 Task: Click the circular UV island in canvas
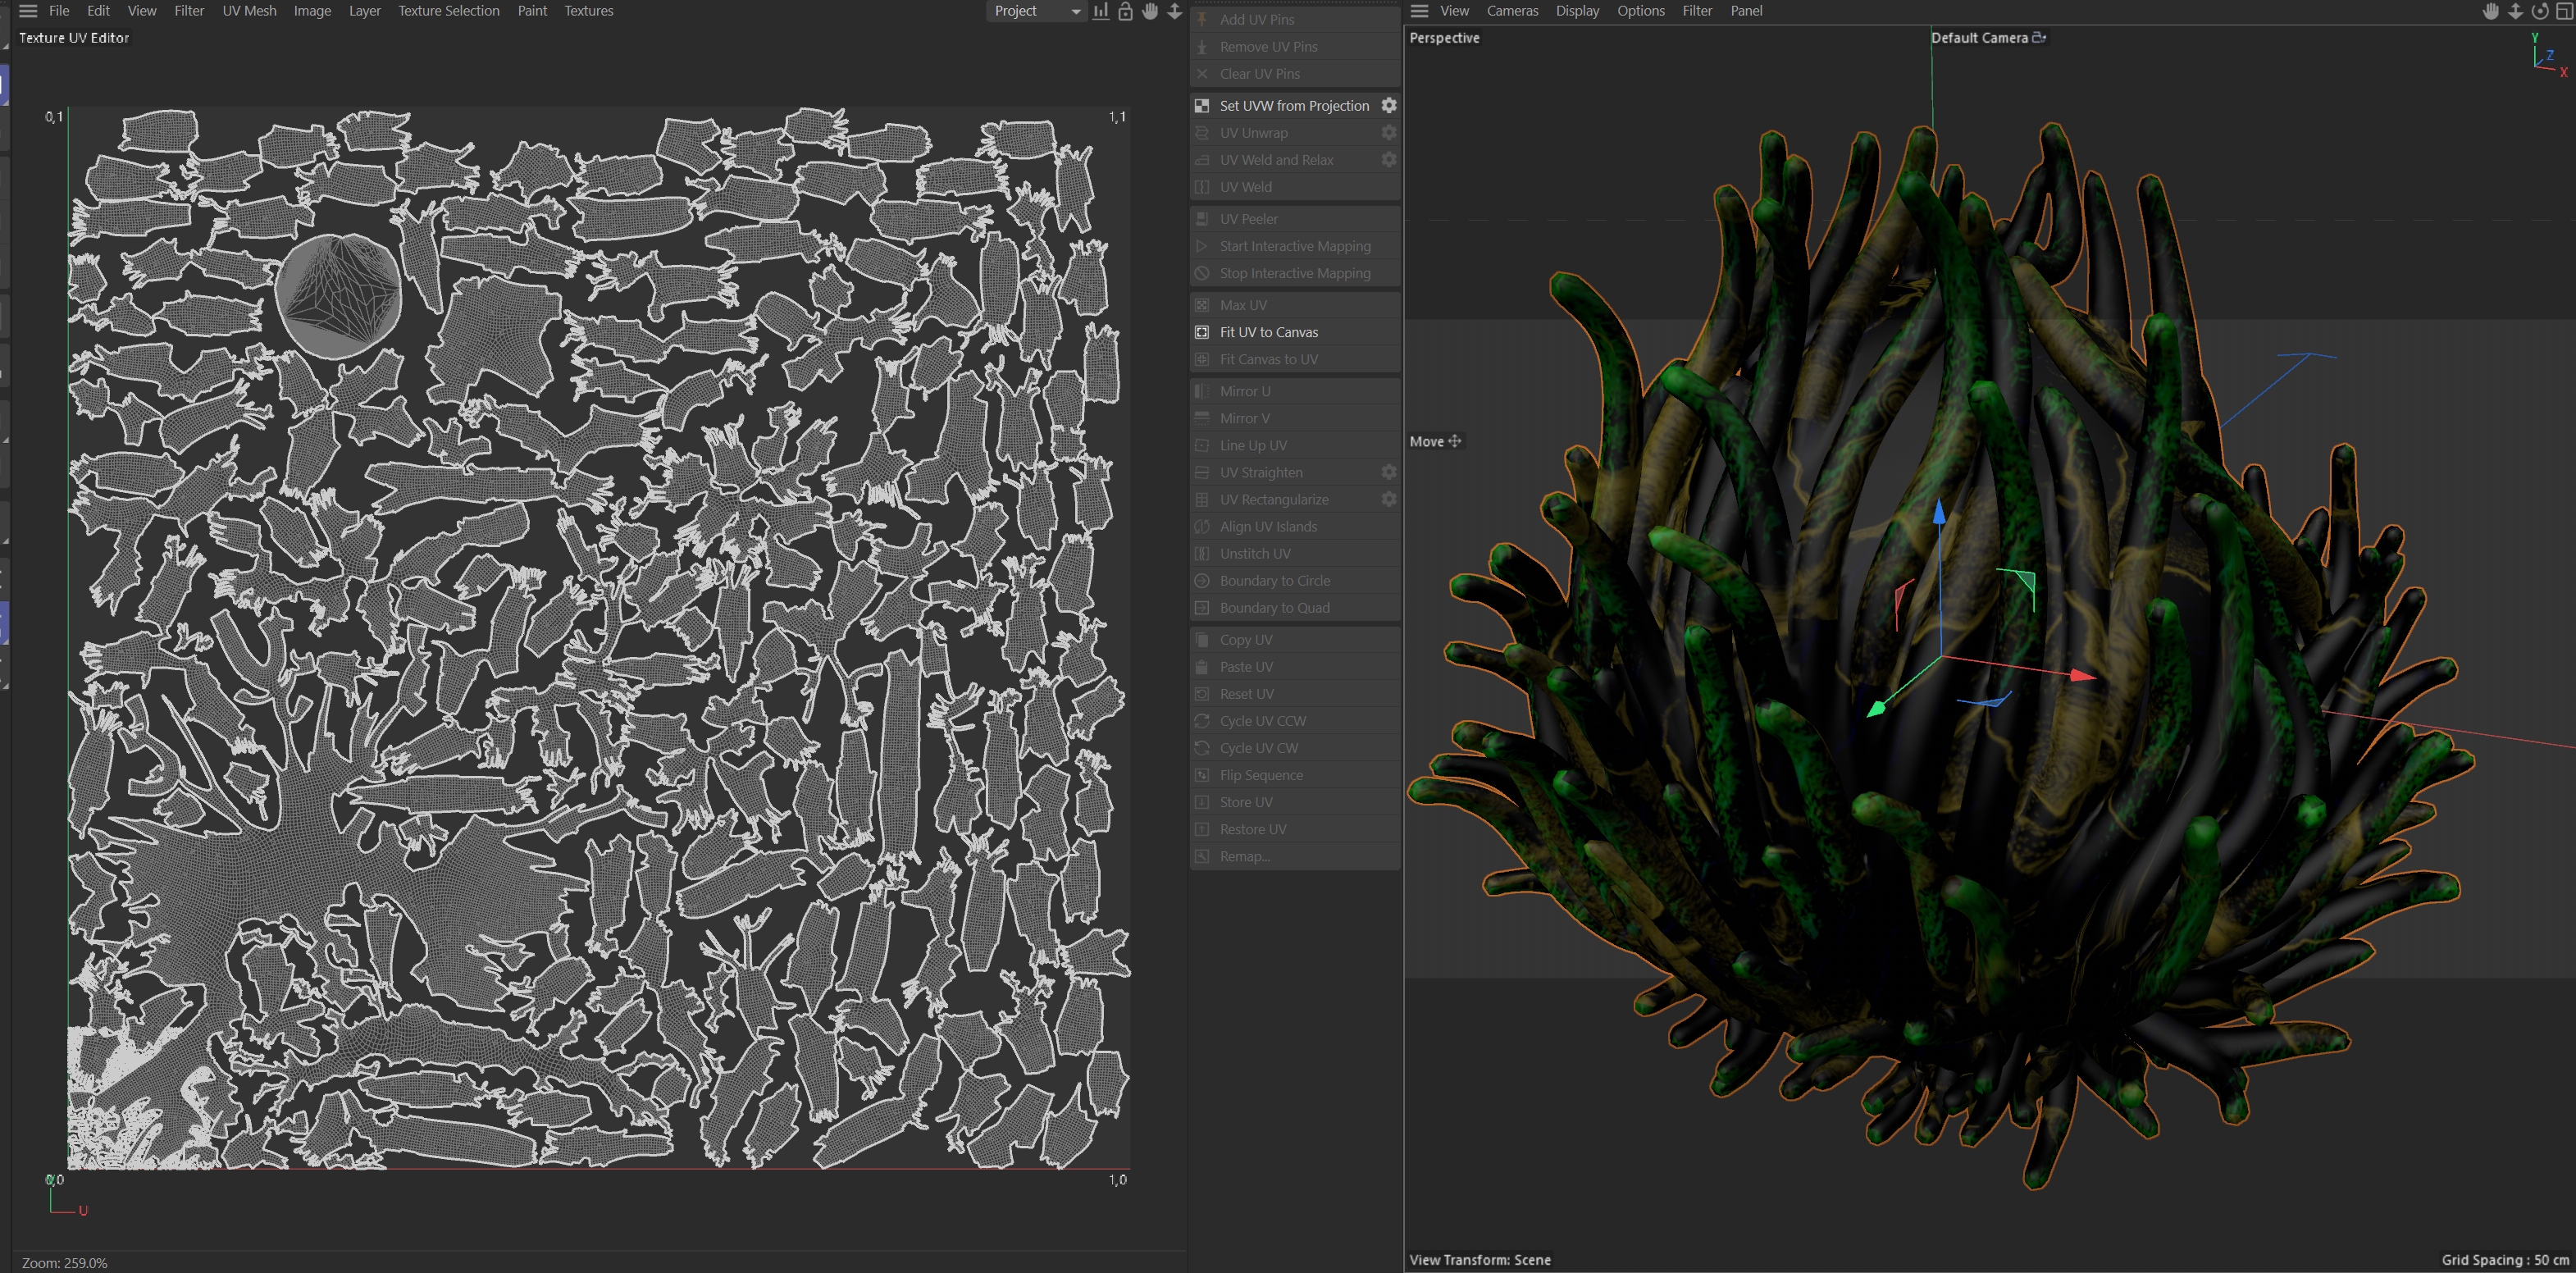point(338,297)
